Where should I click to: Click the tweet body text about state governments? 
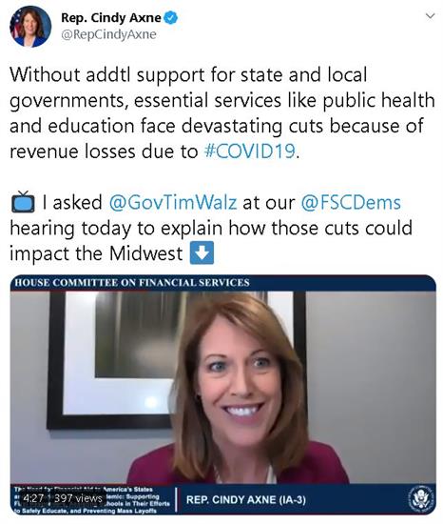[222, 113]
